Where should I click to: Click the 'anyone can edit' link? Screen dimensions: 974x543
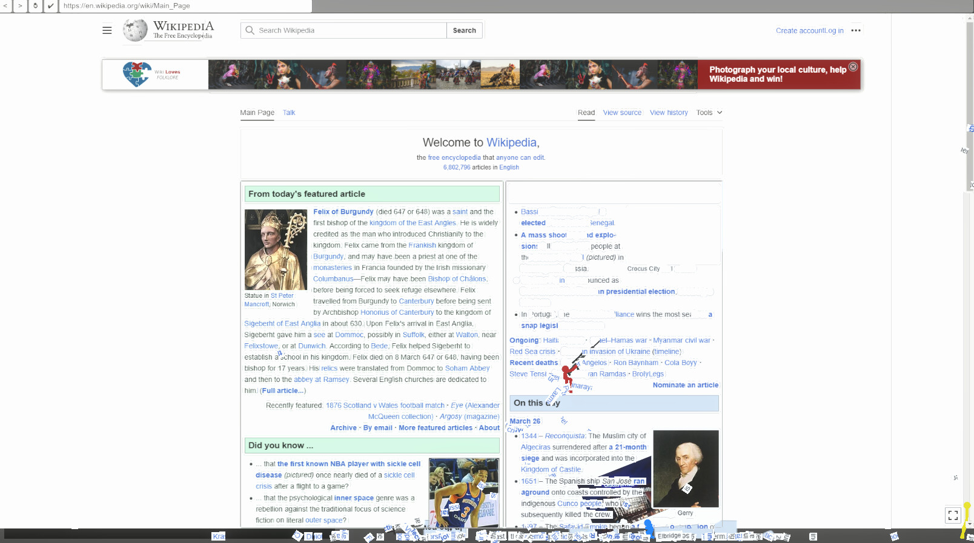(x=520, y=157)
